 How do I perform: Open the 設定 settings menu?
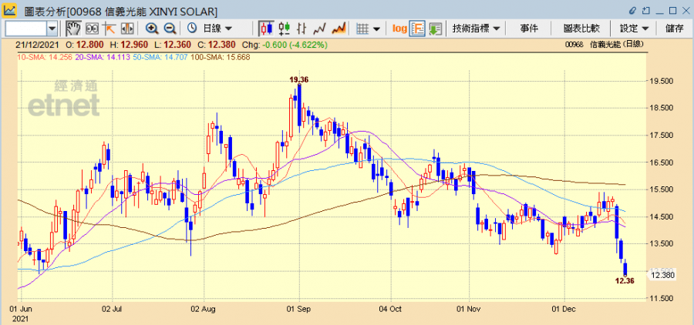[634, 28]
